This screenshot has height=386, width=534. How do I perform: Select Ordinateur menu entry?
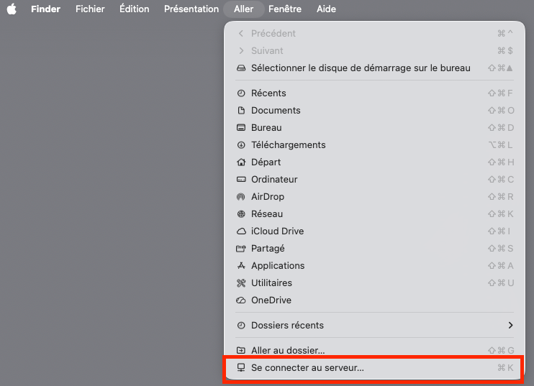pos(274,180)
